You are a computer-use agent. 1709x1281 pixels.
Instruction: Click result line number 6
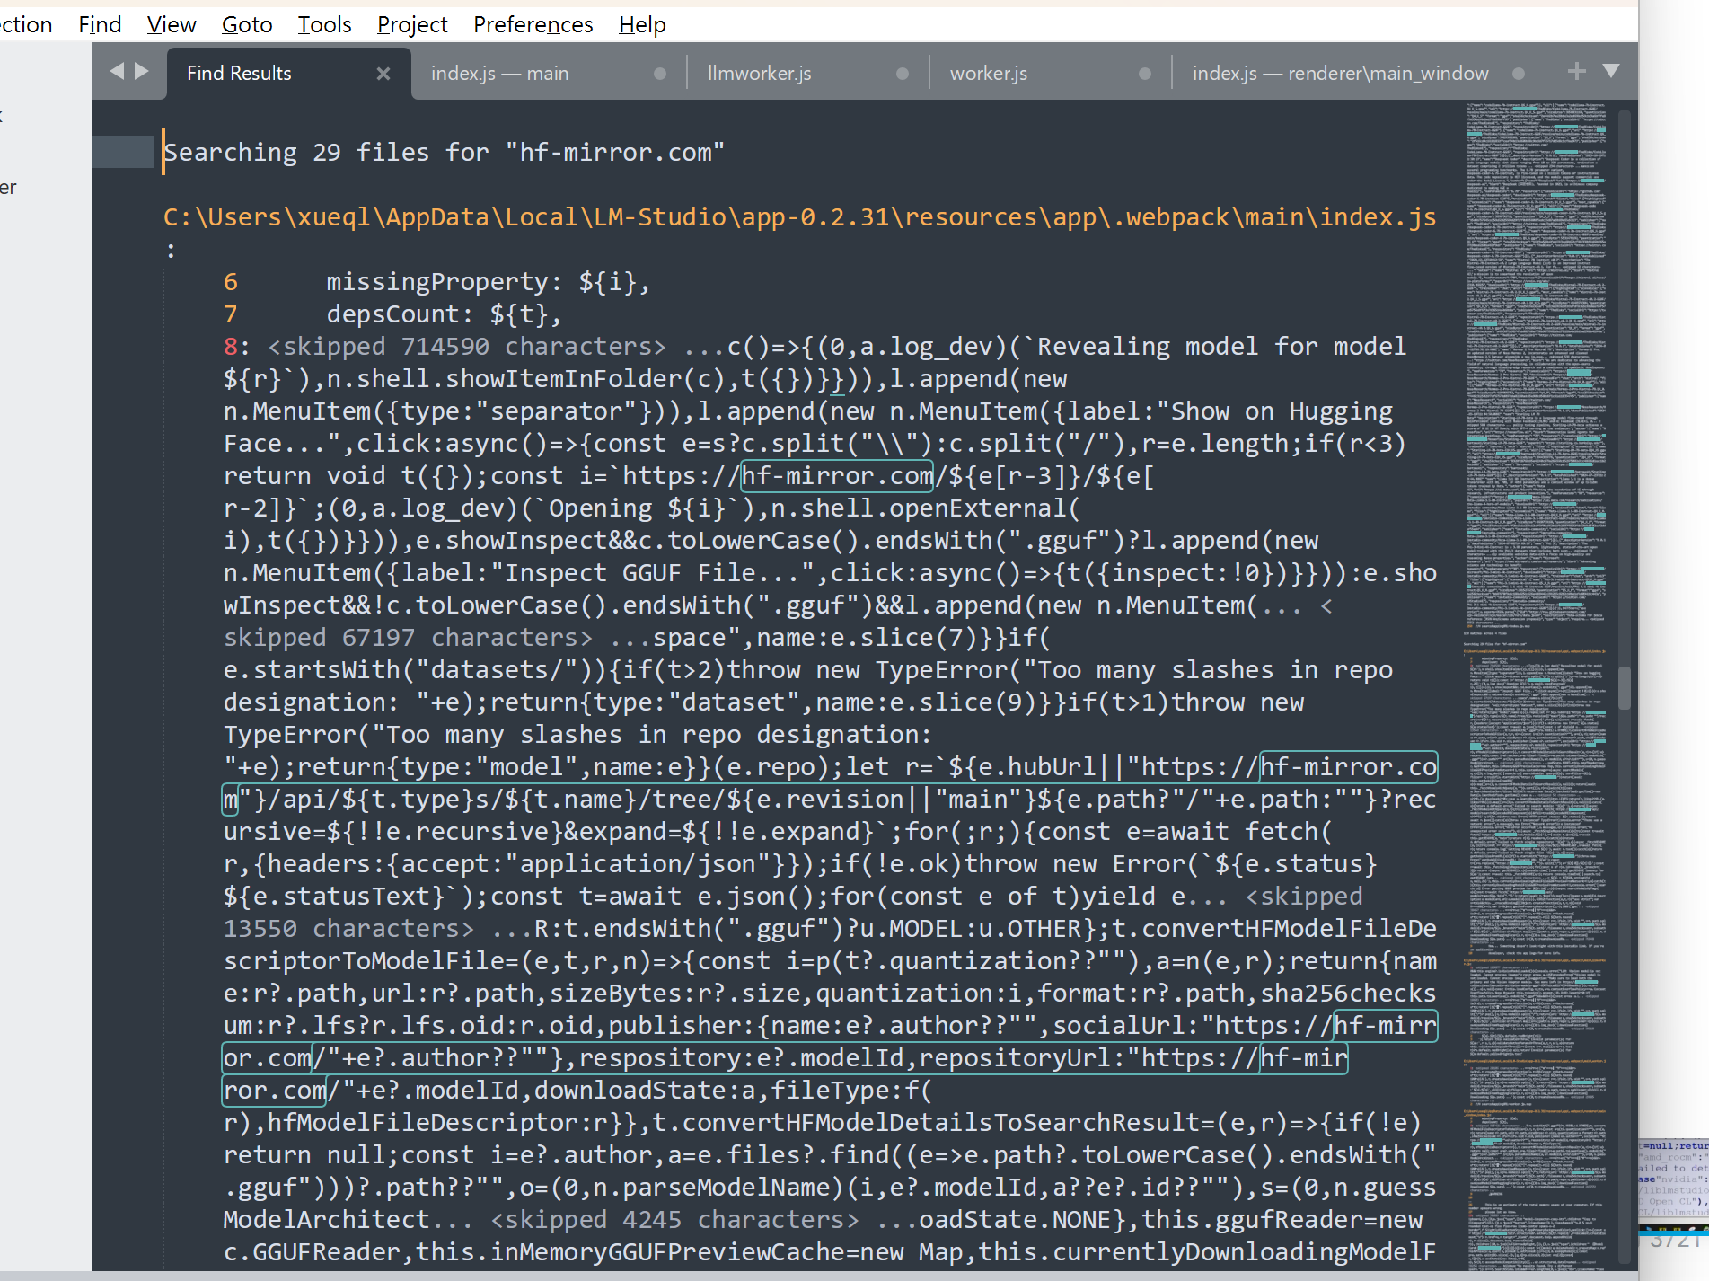tap(231, 282)
